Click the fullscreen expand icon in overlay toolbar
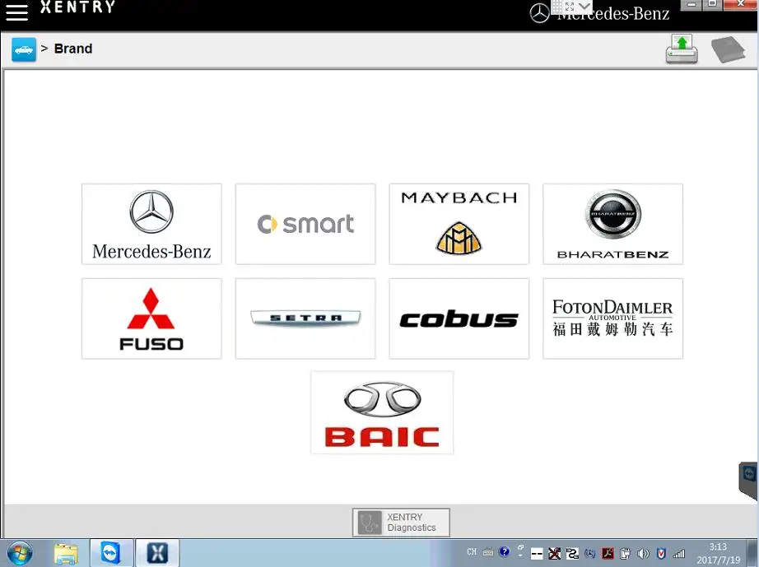Screen dimensions: 759x567 click(570, 7)
